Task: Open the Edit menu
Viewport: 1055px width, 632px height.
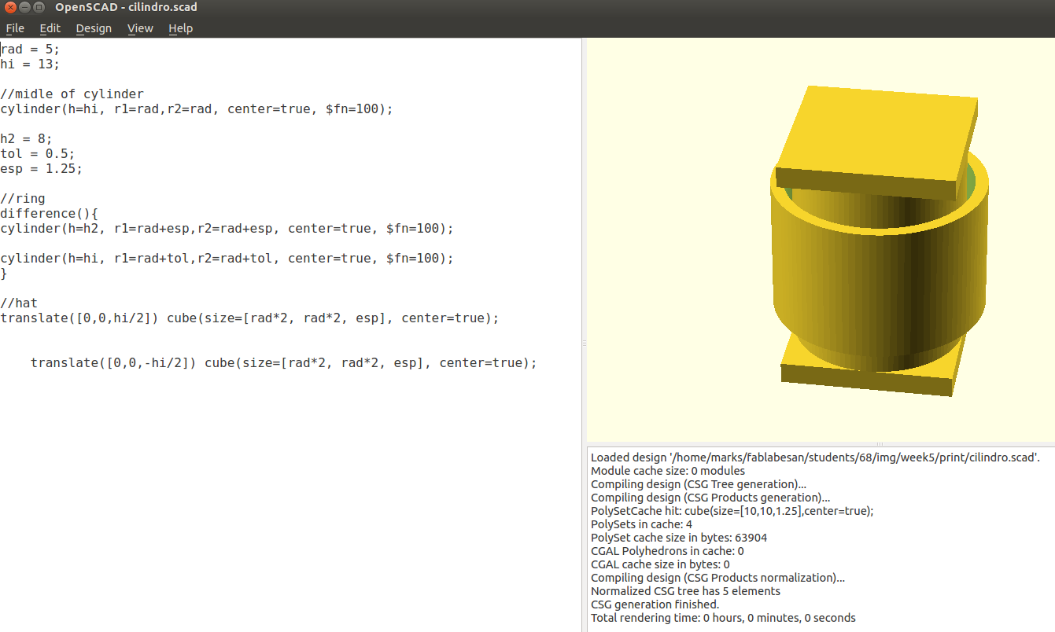Action: 50,28
